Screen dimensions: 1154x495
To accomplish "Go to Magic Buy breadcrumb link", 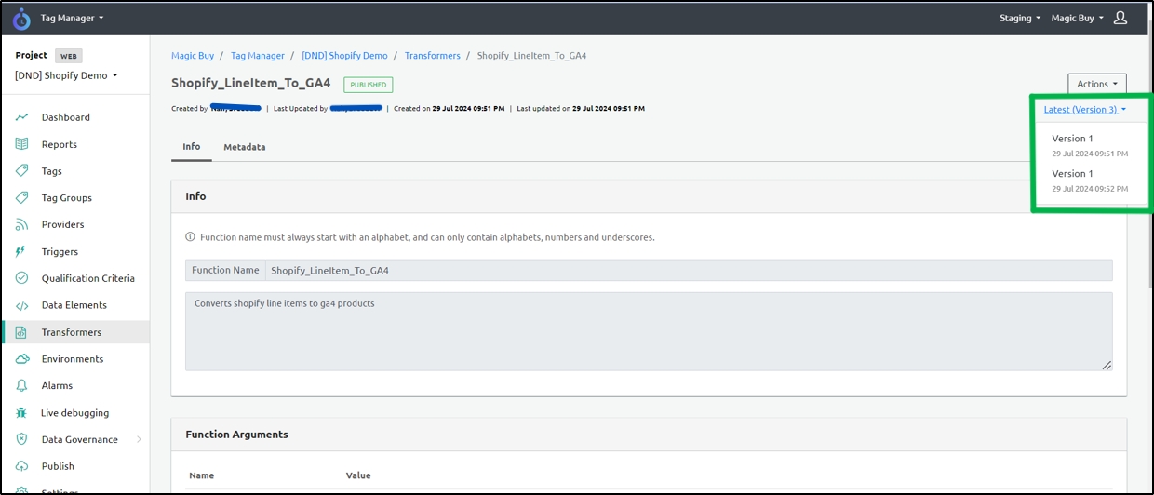I will point(193,56).
